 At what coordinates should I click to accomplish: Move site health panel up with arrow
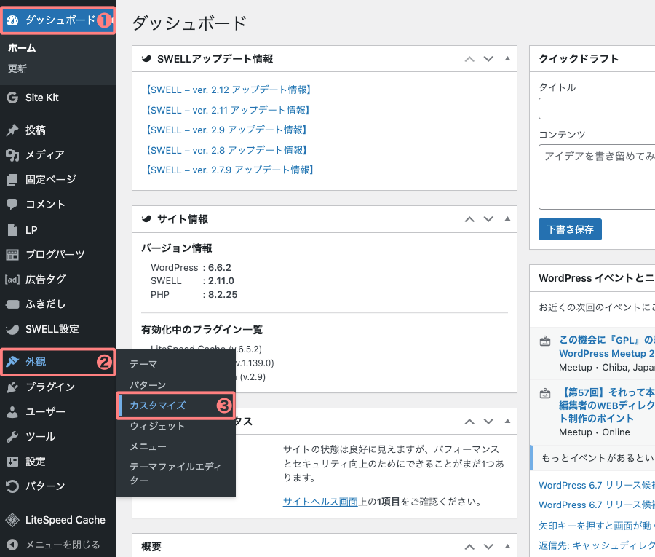469,421
